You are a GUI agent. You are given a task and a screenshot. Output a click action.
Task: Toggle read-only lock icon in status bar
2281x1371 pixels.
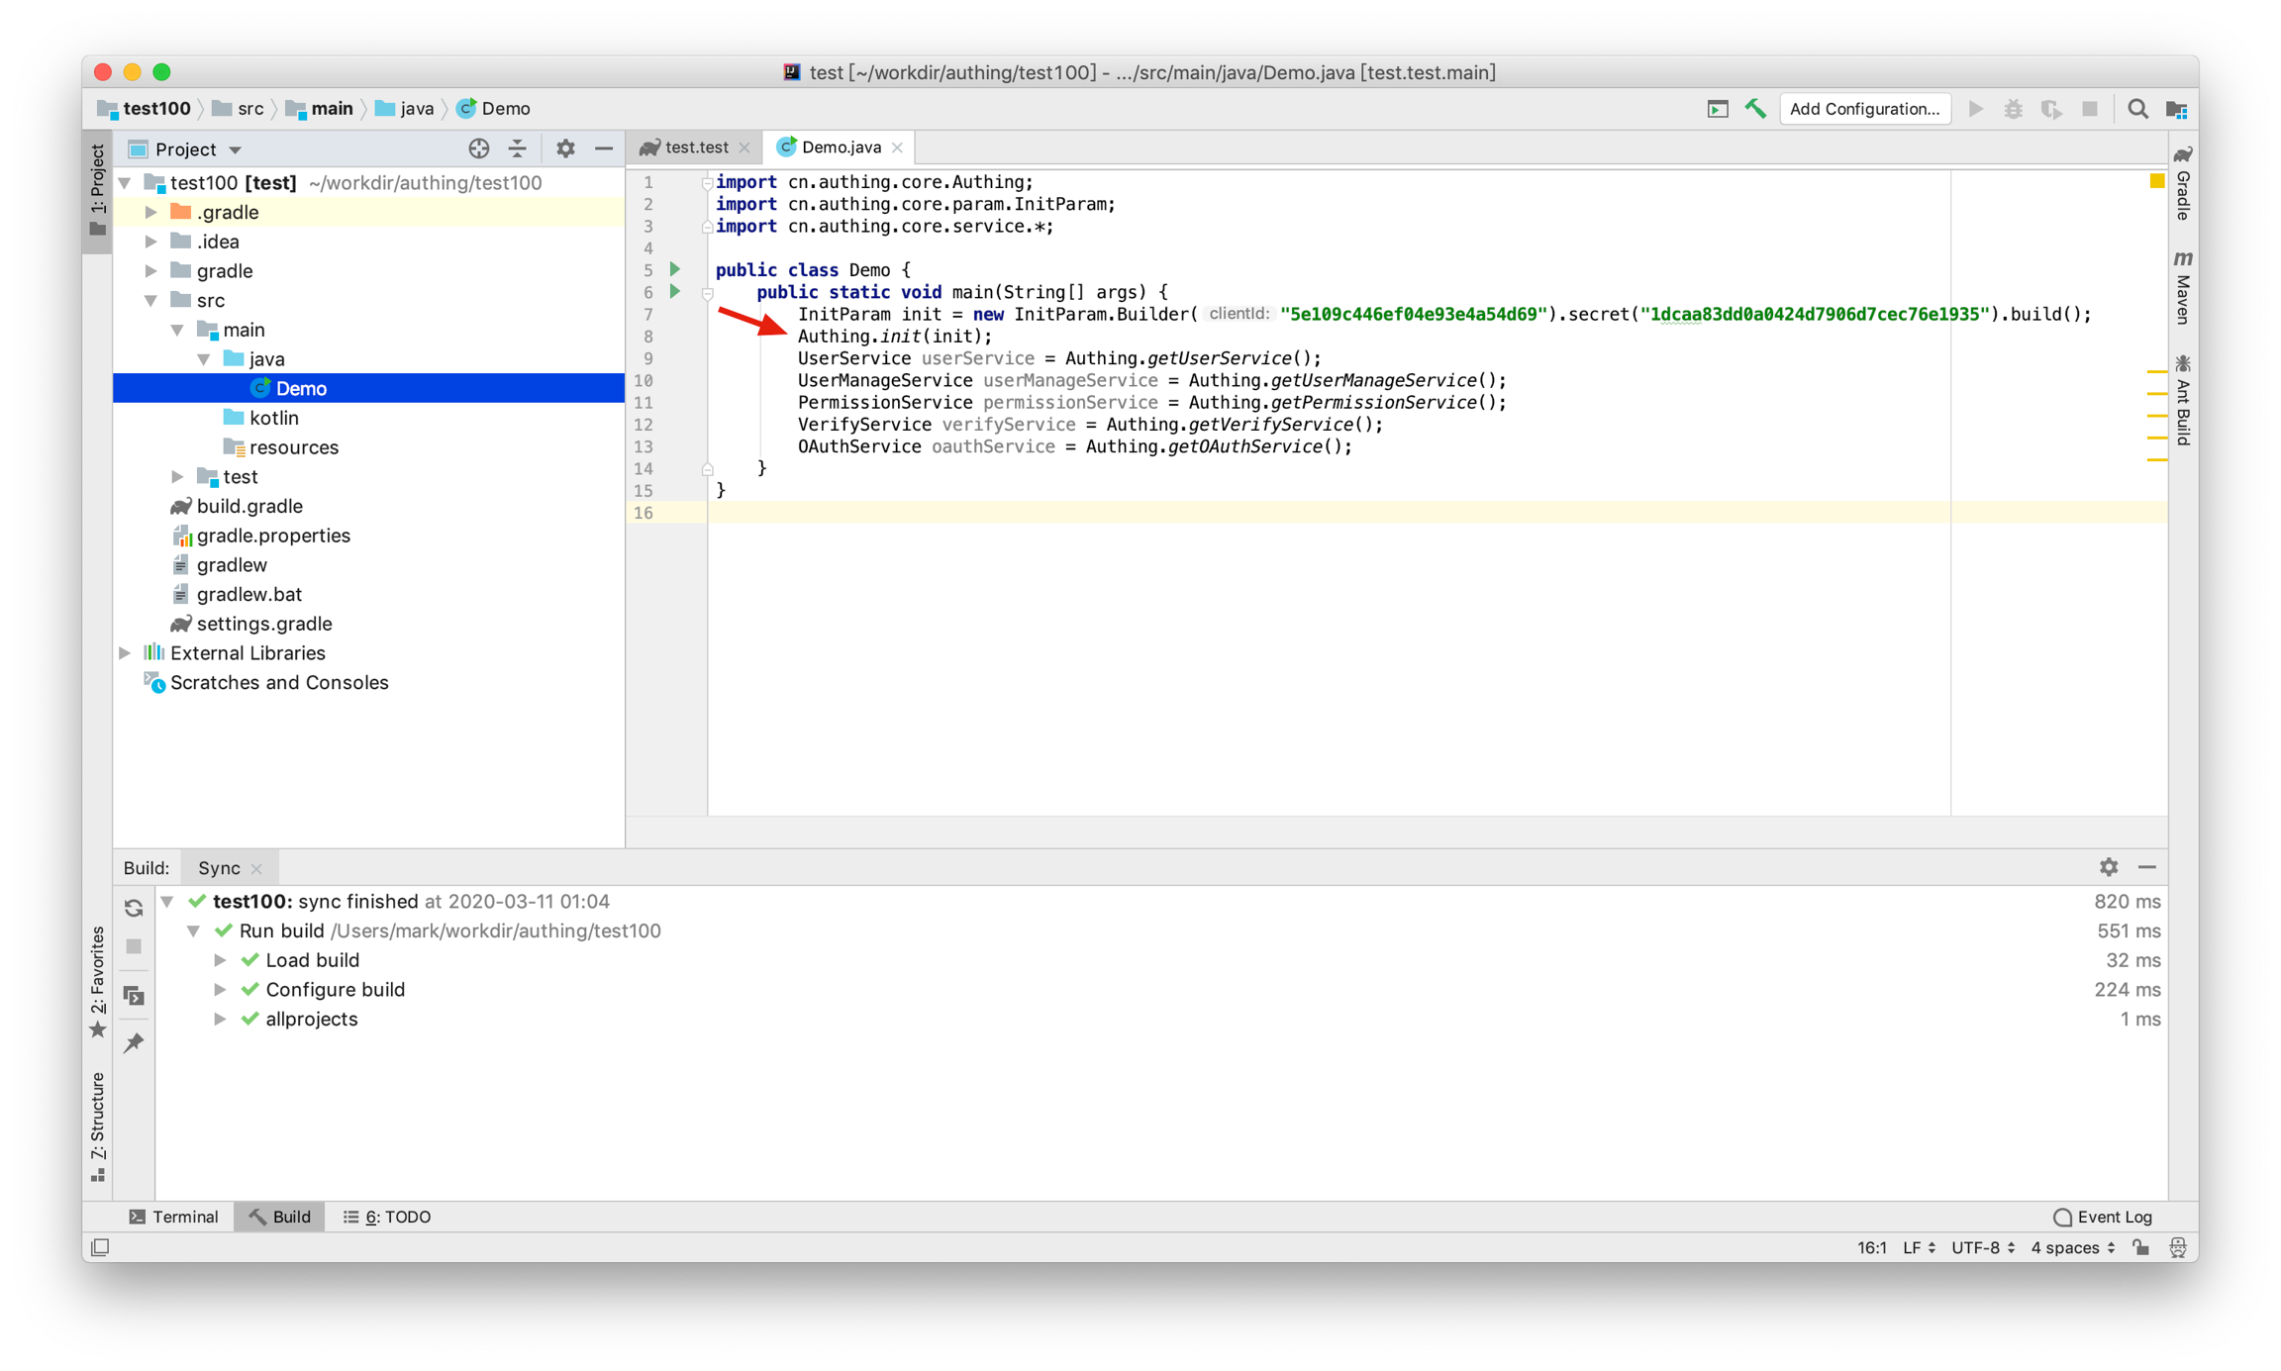tap(2141, 1247)
